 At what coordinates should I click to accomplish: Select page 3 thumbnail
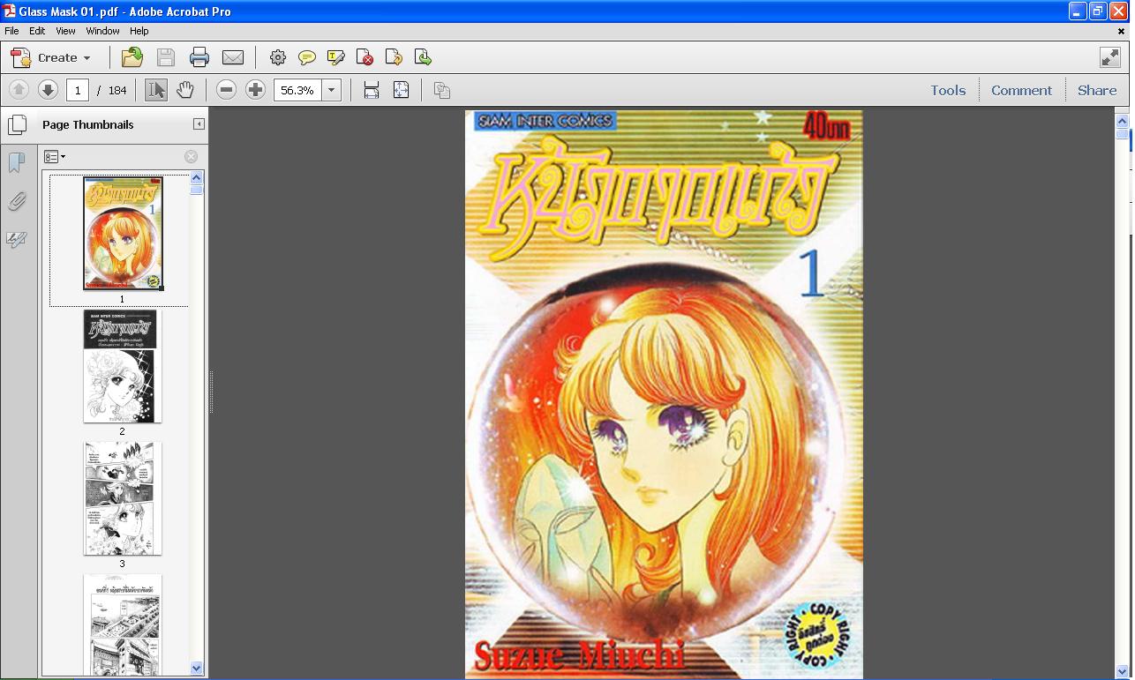[x=122, y=498]
